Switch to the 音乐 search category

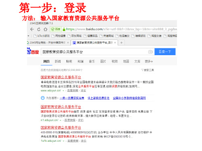click(x=92, y=62)
